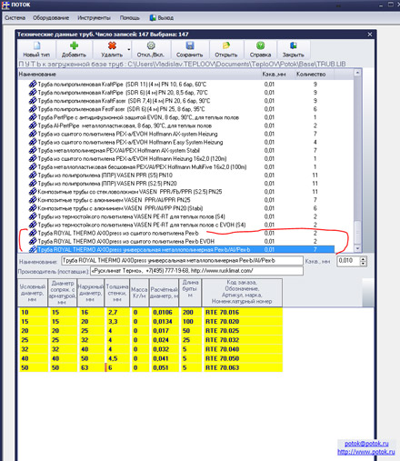Select pipe icon of Al-PertPipe row

33,125
